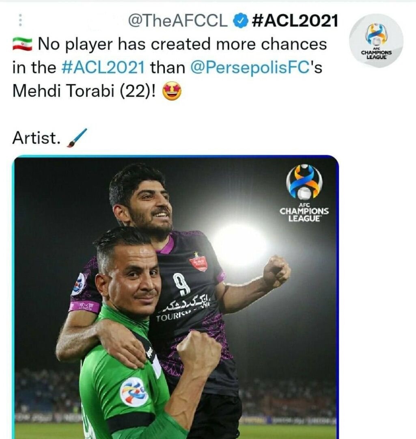Open the bold #ACL2021 header hashtag
This screenshot has height=439, width=416.
click(x=295, y=21)
